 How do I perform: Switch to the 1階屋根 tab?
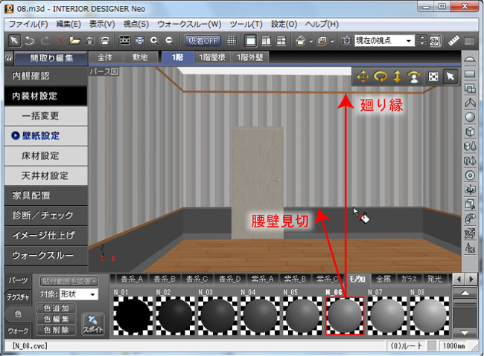[x=215, y=57]
